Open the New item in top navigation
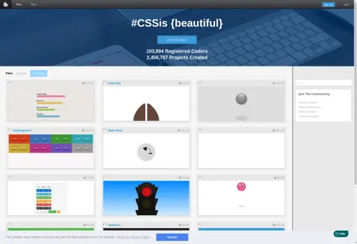Image resolution: width=357 pixels, height=244 pixels. pos(19,4)
